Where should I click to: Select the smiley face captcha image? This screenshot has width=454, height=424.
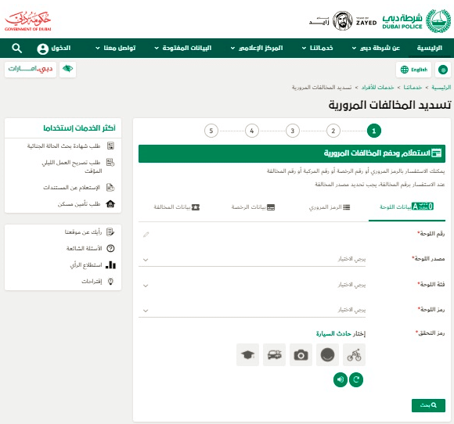(x=327, y=354)
